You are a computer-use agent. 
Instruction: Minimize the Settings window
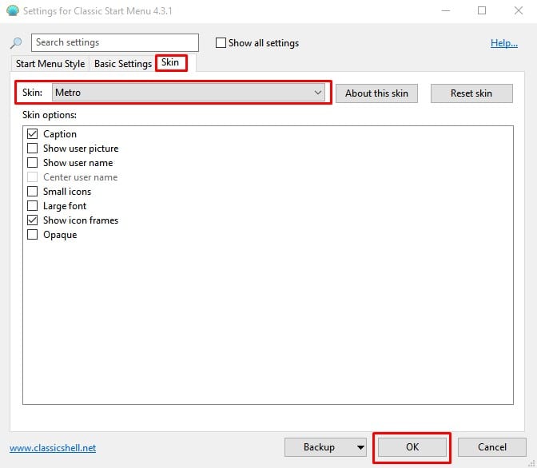tap(446, 10)
